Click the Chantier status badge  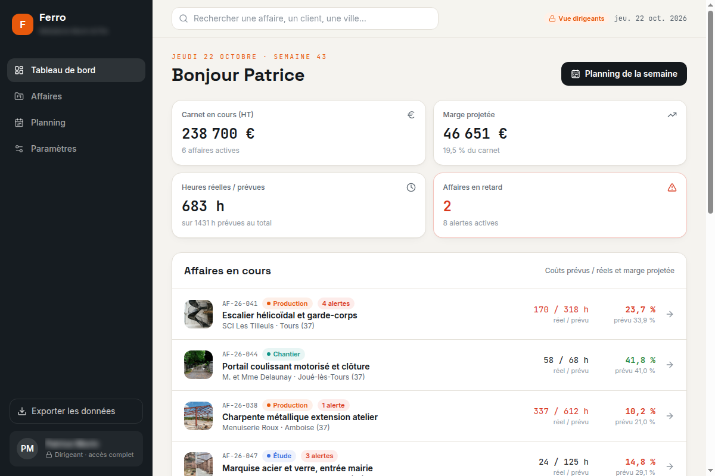tap(283, 354)
